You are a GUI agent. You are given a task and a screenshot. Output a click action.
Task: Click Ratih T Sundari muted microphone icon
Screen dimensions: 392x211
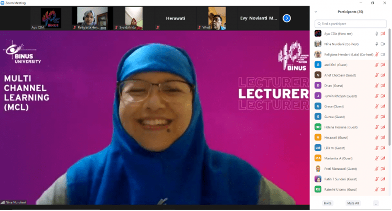[376, 179]
